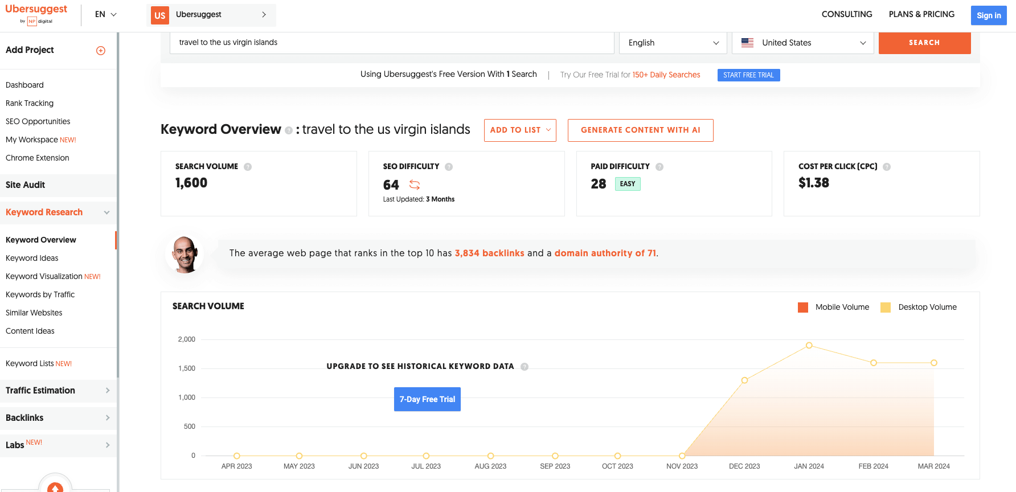Image resolution: width=1016 pixels, height=492 pixels.
Task: Click the EASY paid difficulty badge
Action: [x=628, y=184]
